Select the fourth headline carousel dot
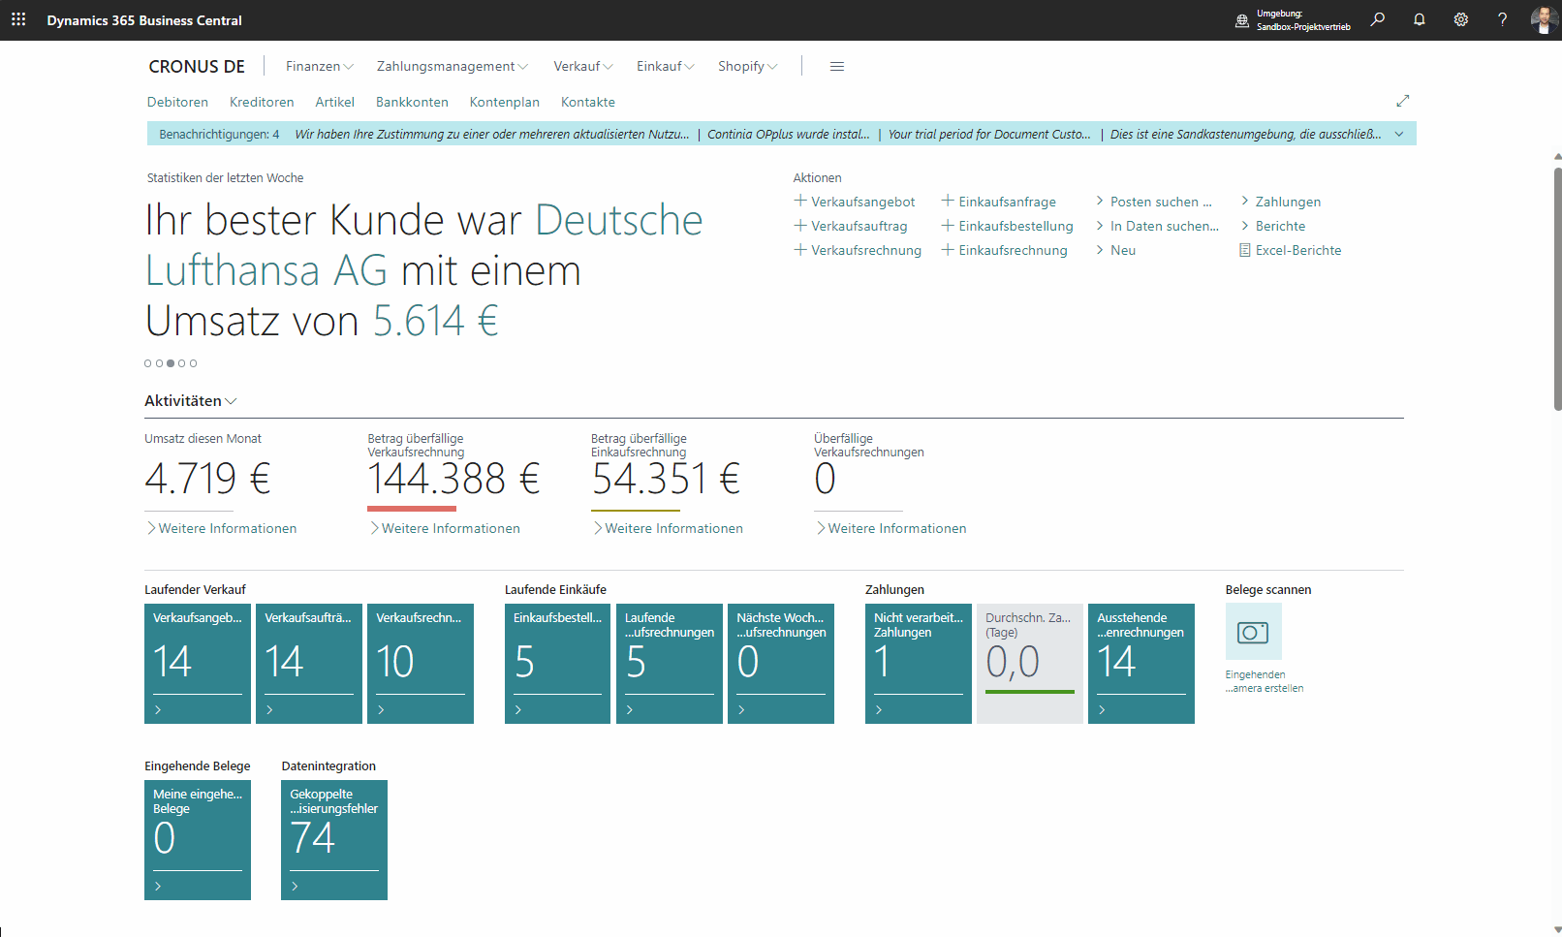This screenshot has width=1562, height=937. (181, 363)
